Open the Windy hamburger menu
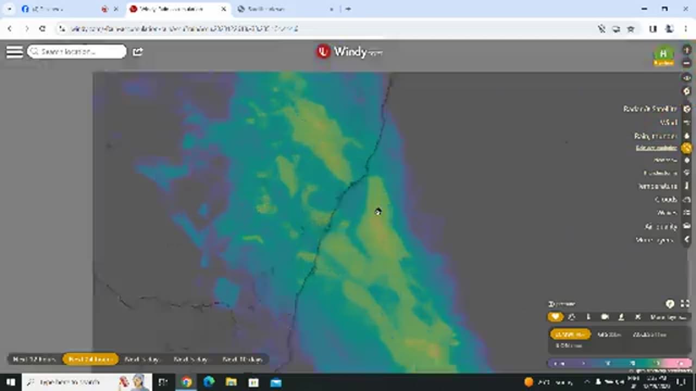696x391 pixels. pos(15,52)
